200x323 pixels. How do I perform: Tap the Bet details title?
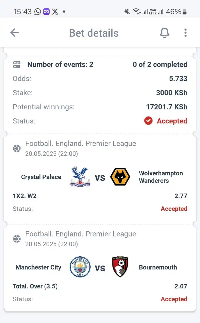(x=94, y=33)
